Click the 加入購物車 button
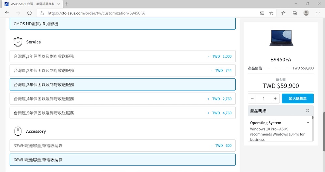 [297, 98]
